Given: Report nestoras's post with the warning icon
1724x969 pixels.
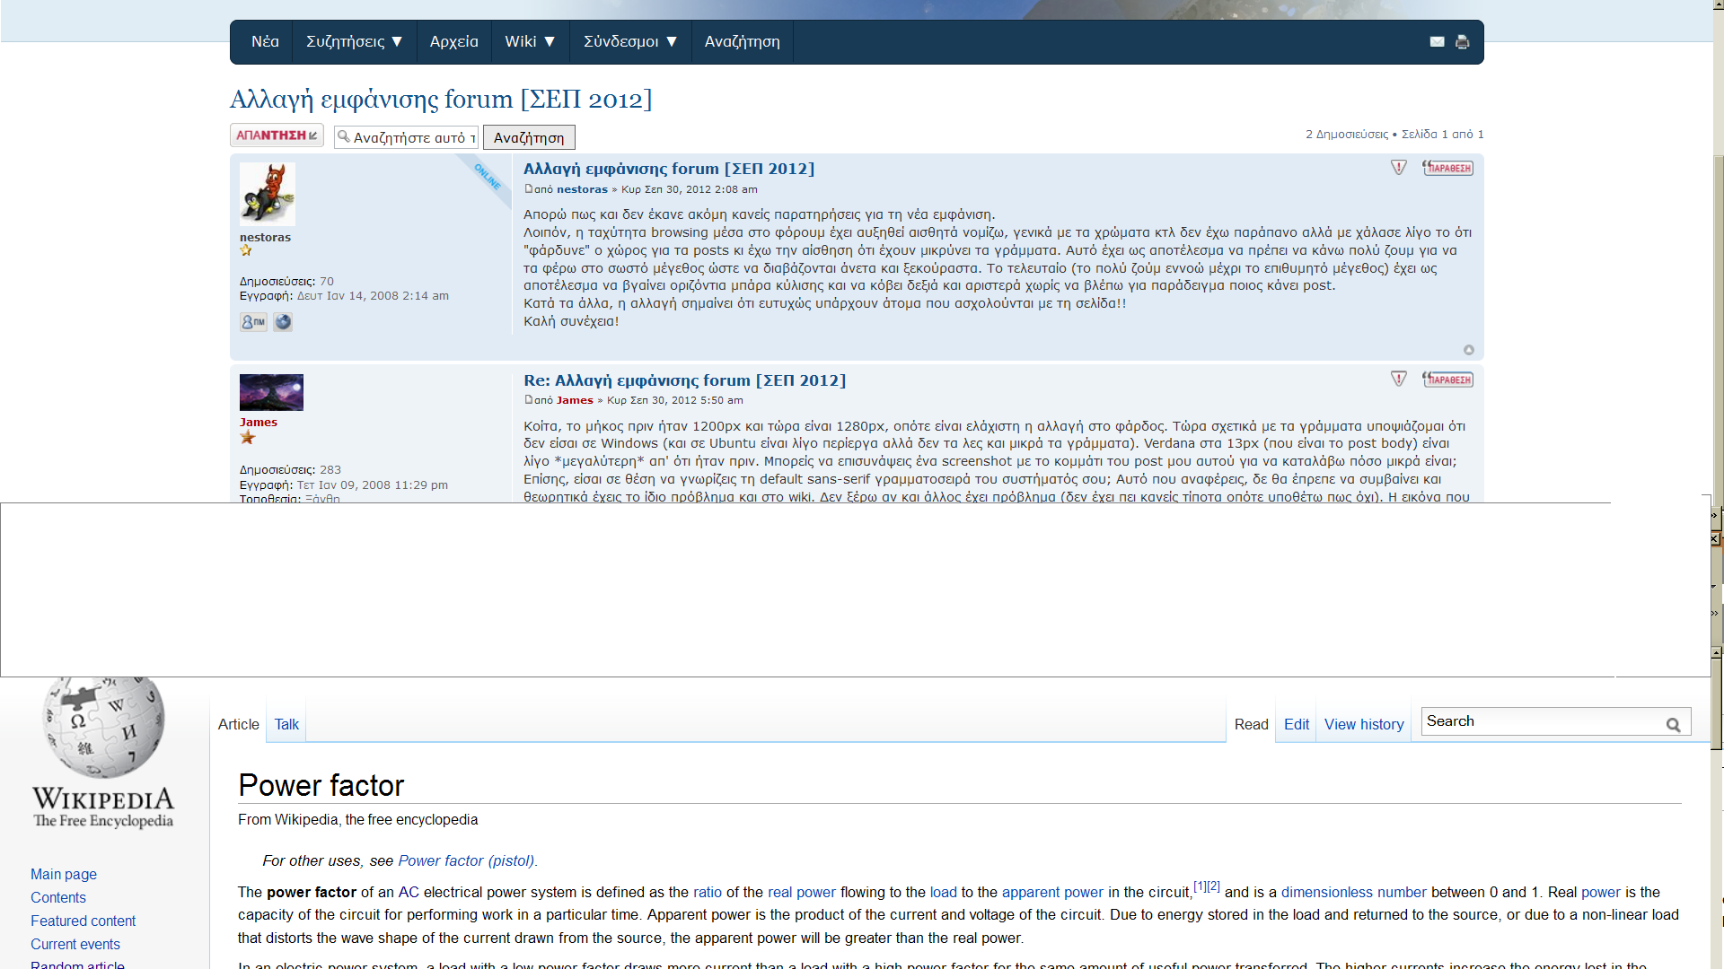Looking at the screenshot, I should click(1398, 168).
